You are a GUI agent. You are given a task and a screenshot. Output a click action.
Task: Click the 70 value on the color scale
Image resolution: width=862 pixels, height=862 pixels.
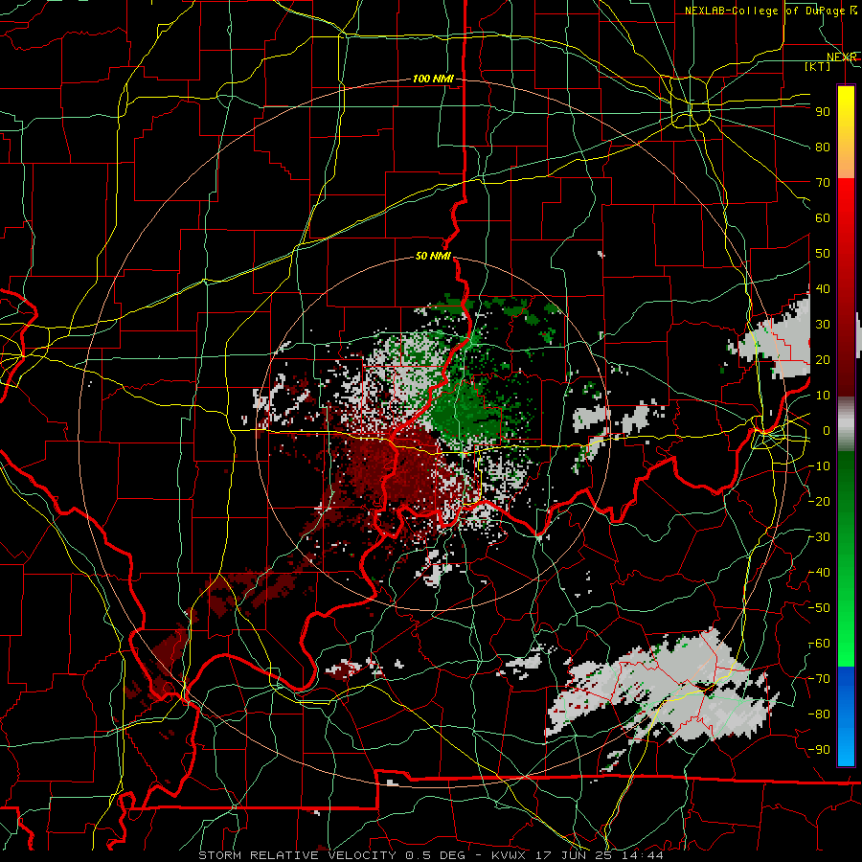tap(823, 183)
